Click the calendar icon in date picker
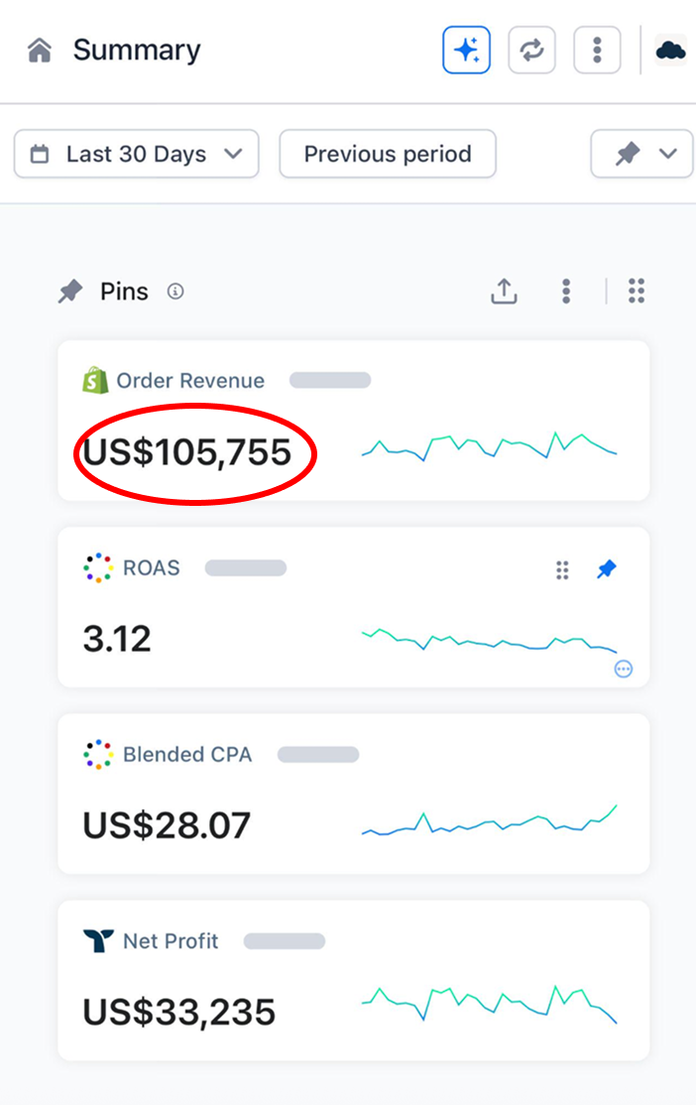The image size is (696, 1105). (x=40, y=154)
